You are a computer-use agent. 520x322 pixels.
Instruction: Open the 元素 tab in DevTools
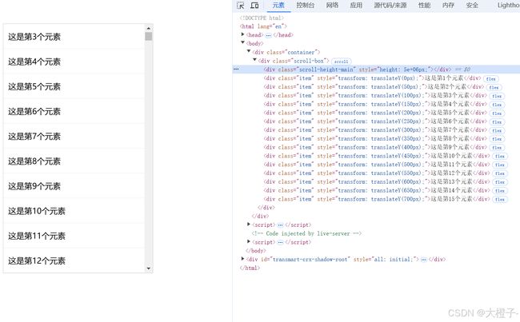(x=278, y=6)
